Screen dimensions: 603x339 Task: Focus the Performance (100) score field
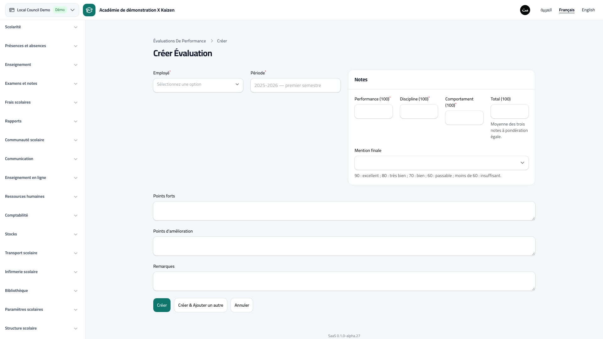pos(373,111)
